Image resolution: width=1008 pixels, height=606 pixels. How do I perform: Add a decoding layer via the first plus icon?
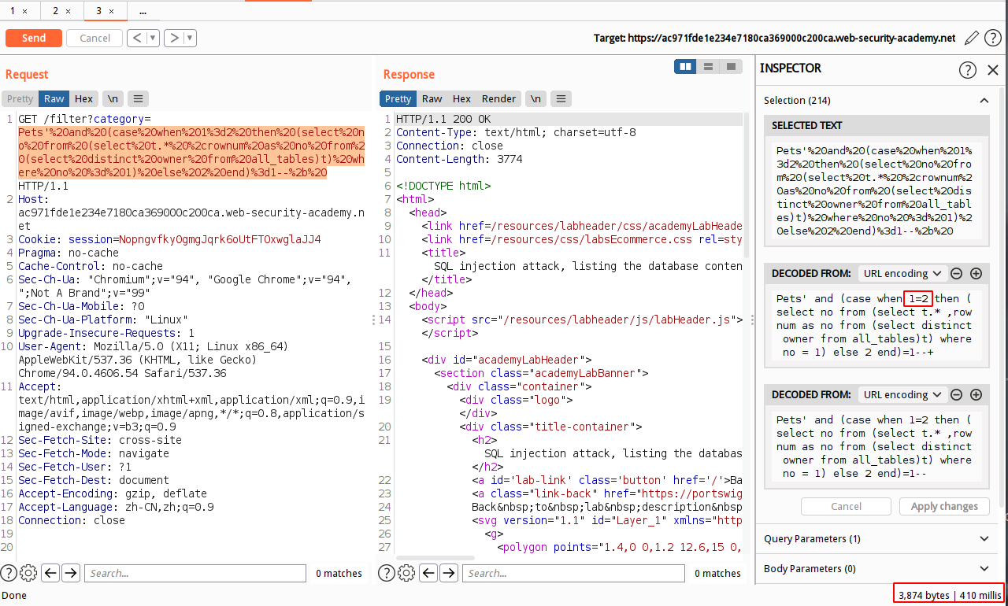point(976,274)
